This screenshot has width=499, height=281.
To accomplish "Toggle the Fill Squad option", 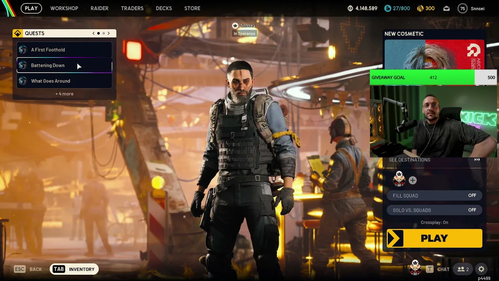I will tap(434, 196).
